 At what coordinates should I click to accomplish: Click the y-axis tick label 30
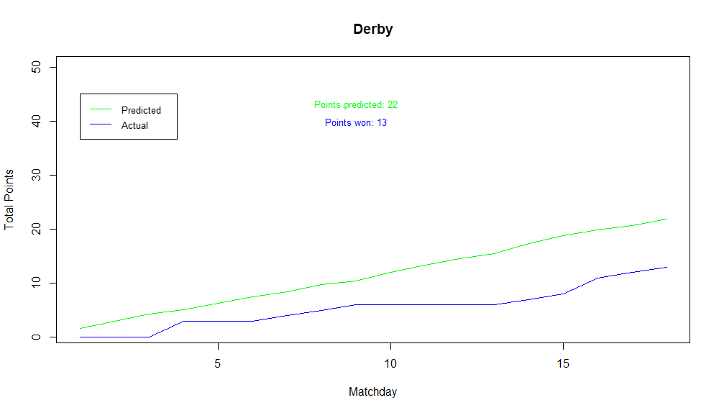[x=36, y=176]
